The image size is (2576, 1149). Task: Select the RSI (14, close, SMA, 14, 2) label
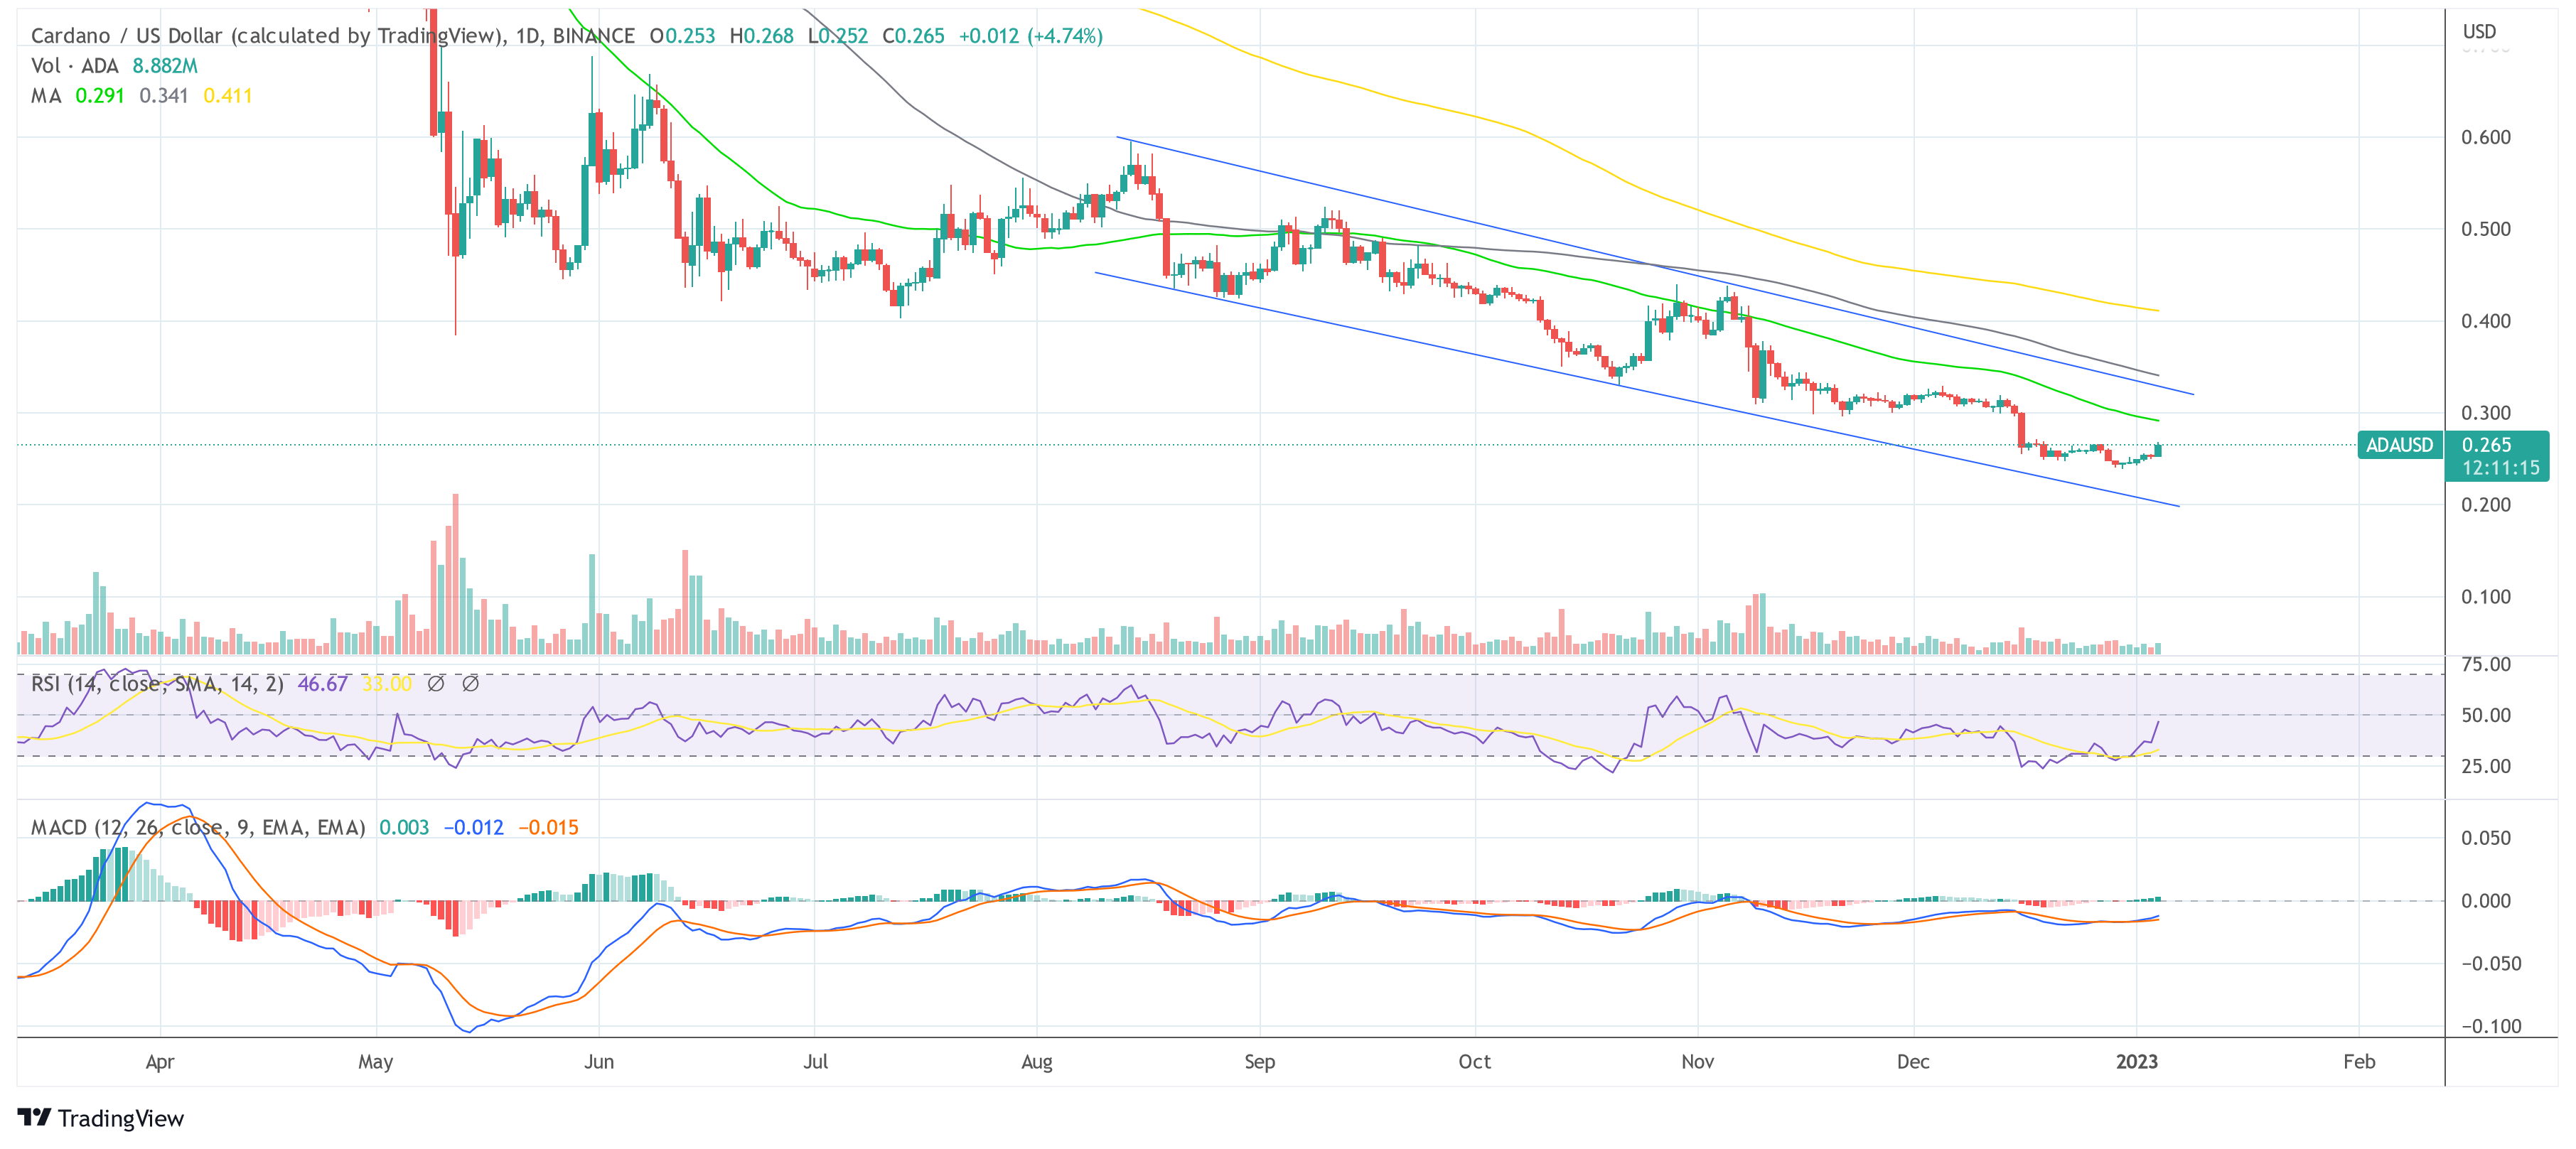(157, 684)
